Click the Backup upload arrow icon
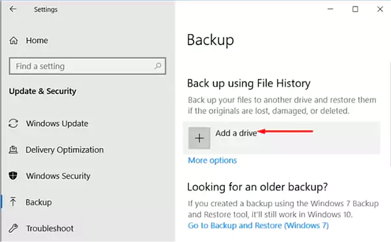Image resolution: width=391 pixels, height=242 pixels. coord(13,202)
